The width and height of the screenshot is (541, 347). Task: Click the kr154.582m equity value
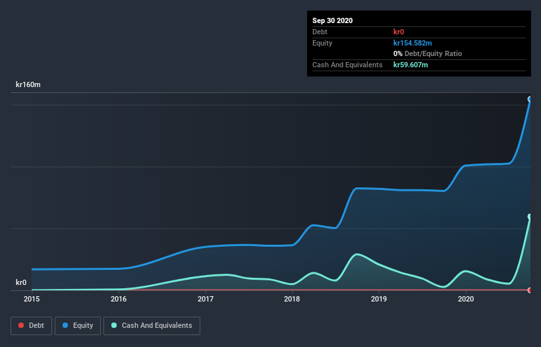click(413, 43)
